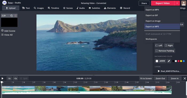Click the 1:03 mark on the timeline ruler
The image size is (187, 98).
tap(76, 82)
